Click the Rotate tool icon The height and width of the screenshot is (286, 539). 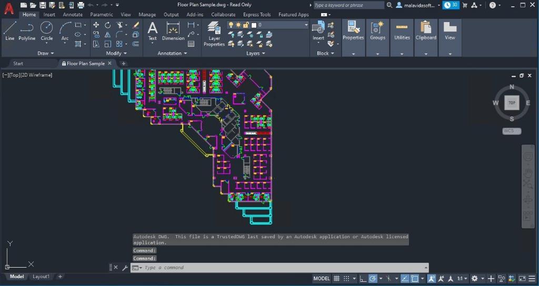point(108,25)
